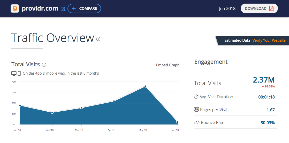Click the mobile device icon
This screenshot has height=143, width=289.
[19, 74]
